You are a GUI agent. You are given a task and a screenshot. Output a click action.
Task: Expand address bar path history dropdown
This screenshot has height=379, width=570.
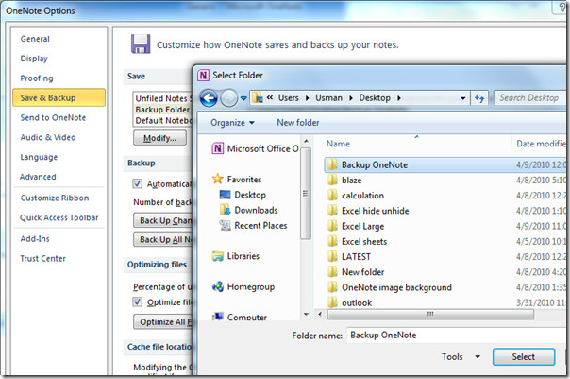pos(462,98)
